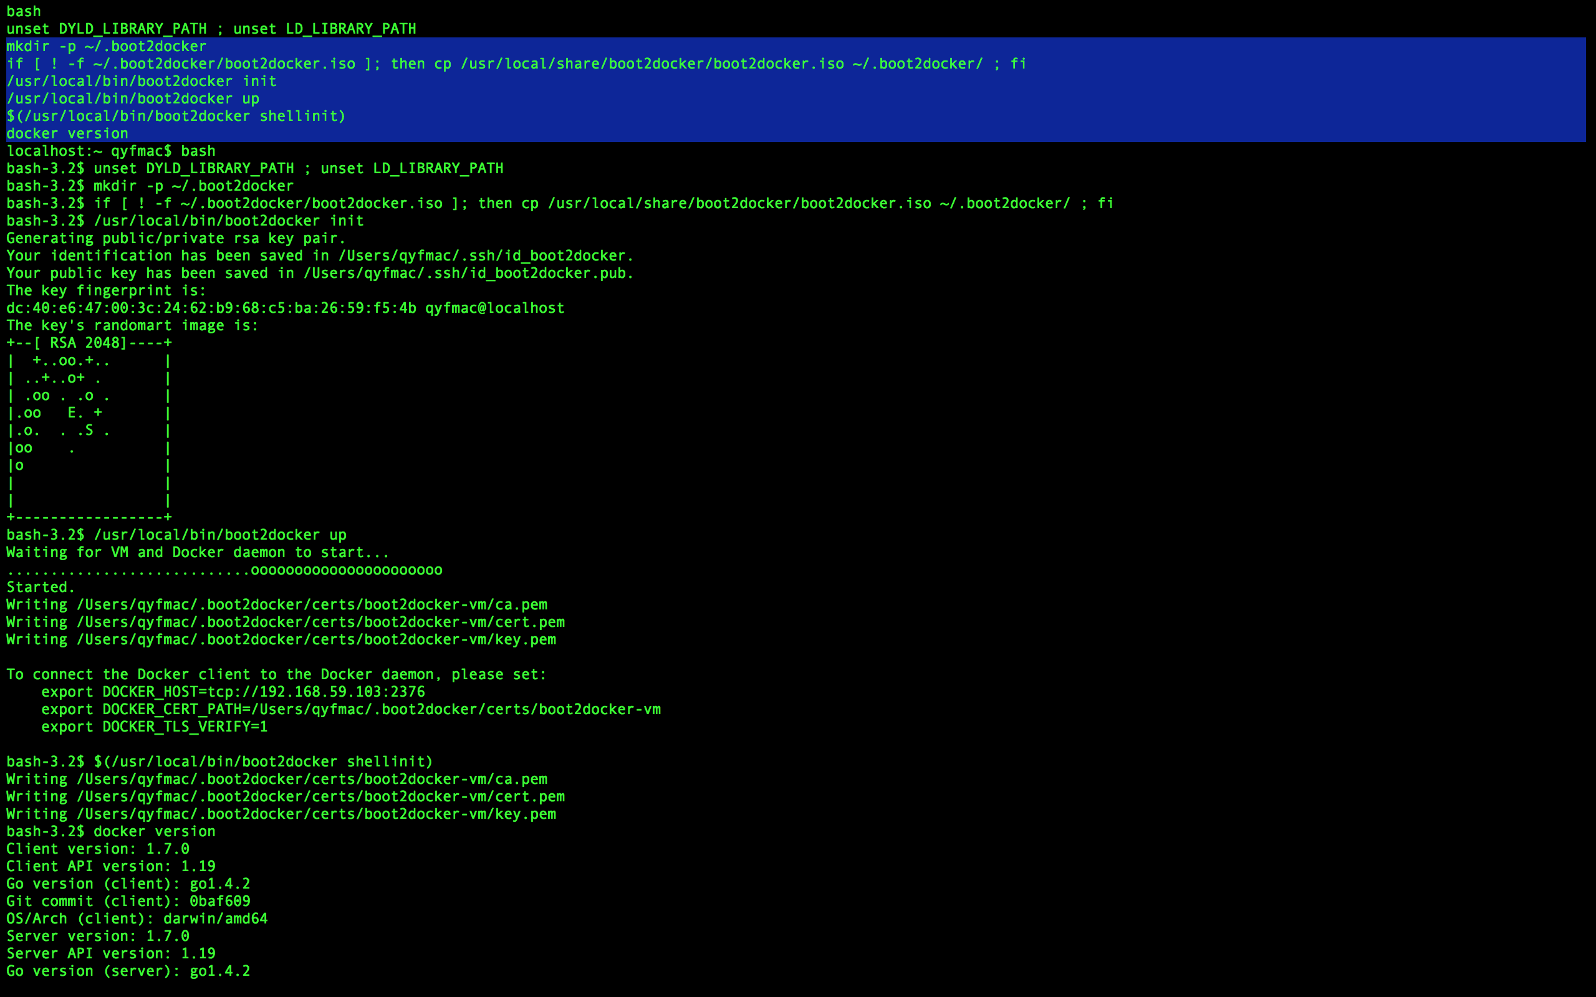This screenshot has width=1596, height=997.
Task: Click 'OS/Arch (client): darwin/amd64' line
Action: click(x=137, y=918)
